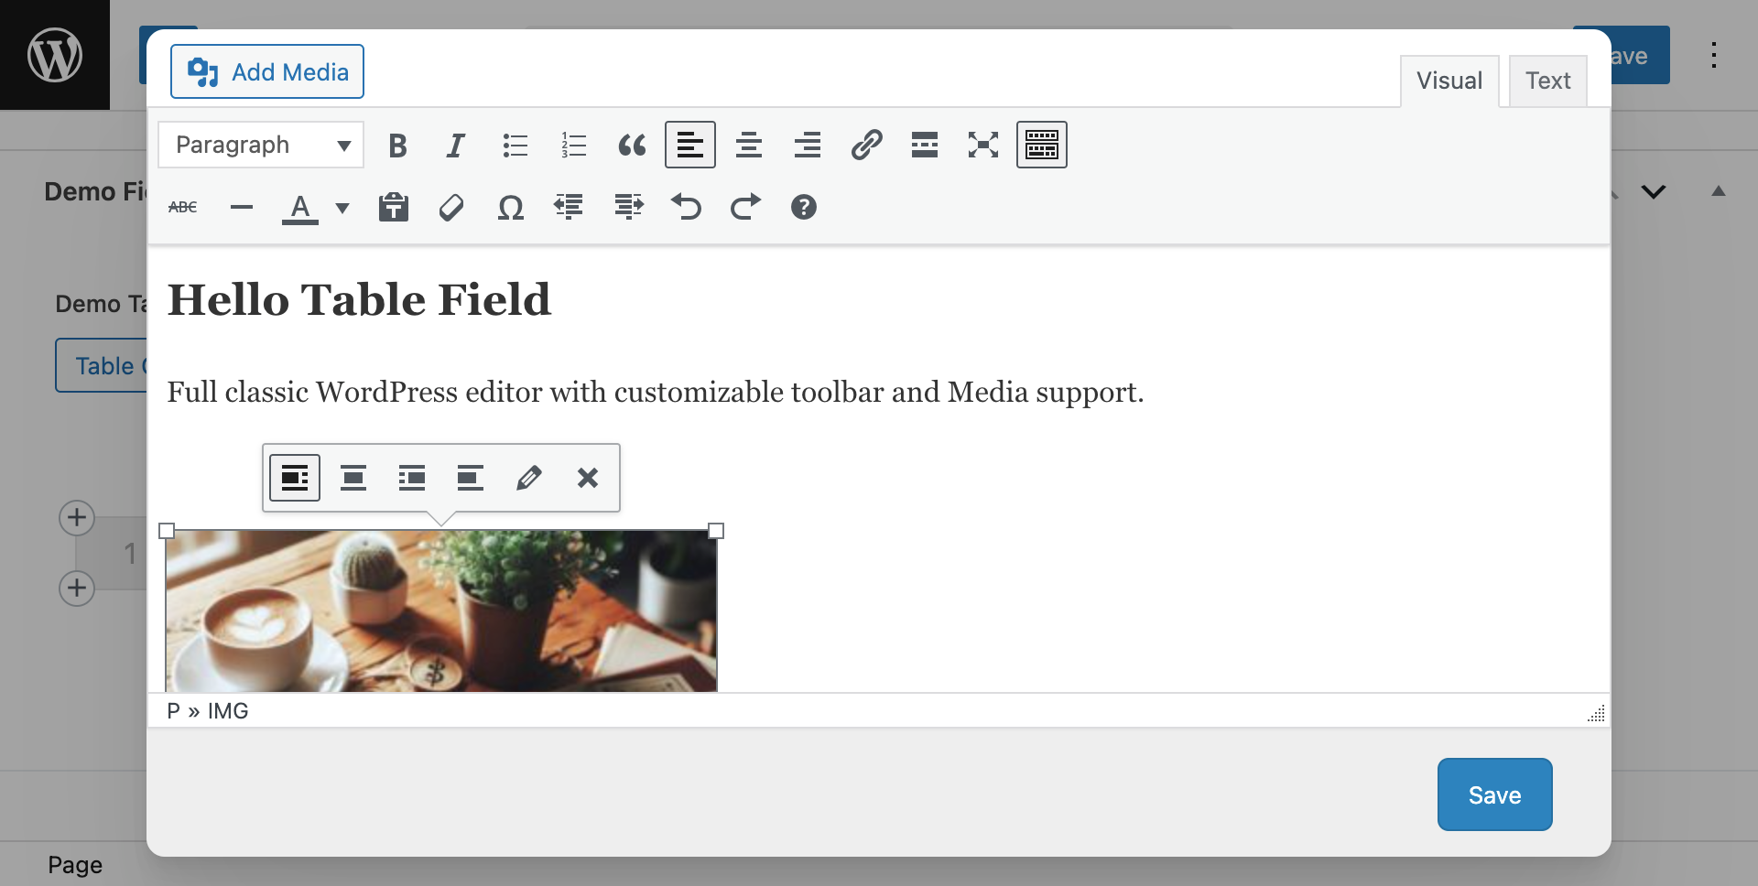Clear formatting with eraser icon

click(451, 208)
